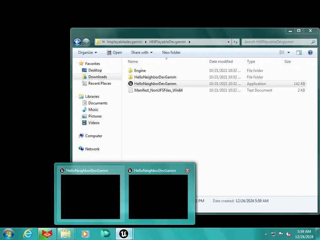Sort by the Date modified column header
The height and width of the screenshot is (240, 320).
tap(221, 62)
